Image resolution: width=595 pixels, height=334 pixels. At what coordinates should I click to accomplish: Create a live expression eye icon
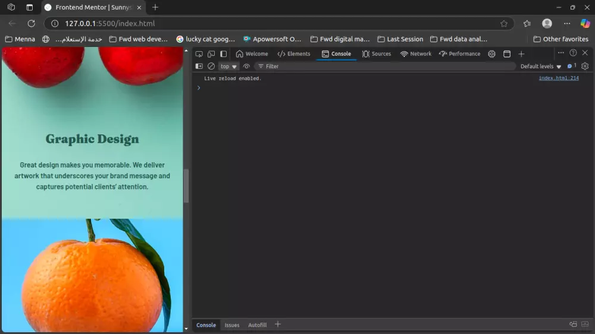click(x=246, y=67)
